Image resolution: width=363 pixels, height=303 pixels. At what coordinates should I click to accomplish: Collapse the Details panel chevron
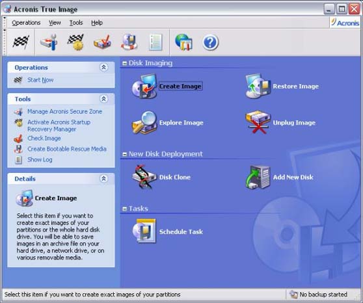point(103,178)
